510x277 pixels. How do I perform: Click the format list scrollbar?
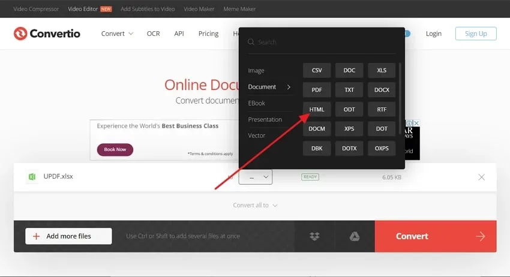point(400,98)
